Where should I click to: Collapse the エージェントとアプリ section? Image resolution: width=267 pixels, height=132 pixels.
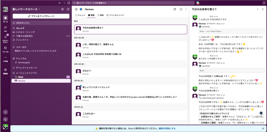25,73
